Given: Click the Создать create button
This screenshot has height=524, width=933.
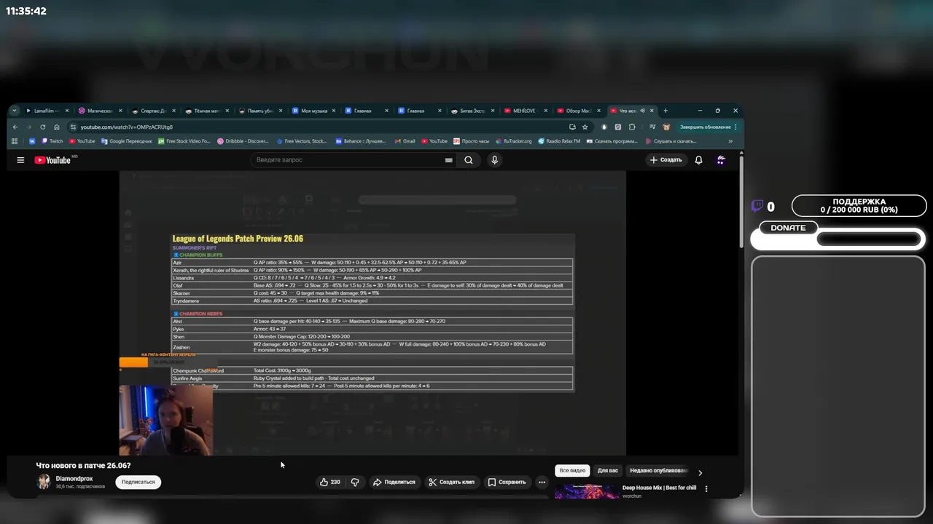Looking at the screenshot, I should pyautogui.click(x=666, y=160).
